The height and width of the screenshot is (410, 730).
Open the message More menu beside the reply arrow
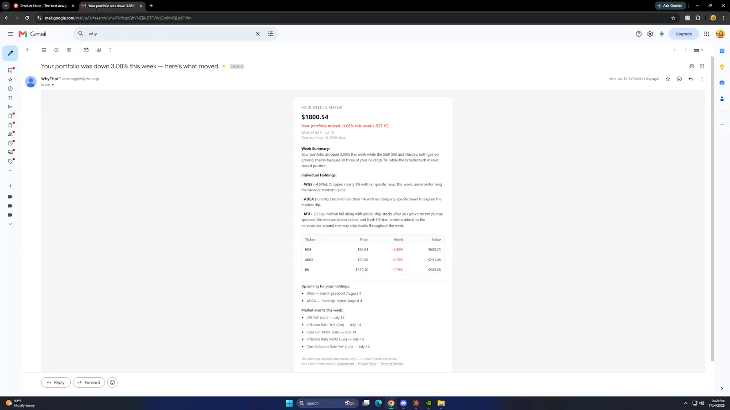pos(702,79)
